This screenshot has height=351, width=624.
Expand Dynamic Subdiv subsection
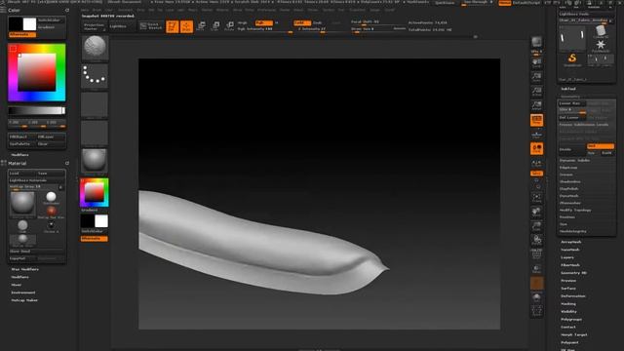[x=574, y=160]
